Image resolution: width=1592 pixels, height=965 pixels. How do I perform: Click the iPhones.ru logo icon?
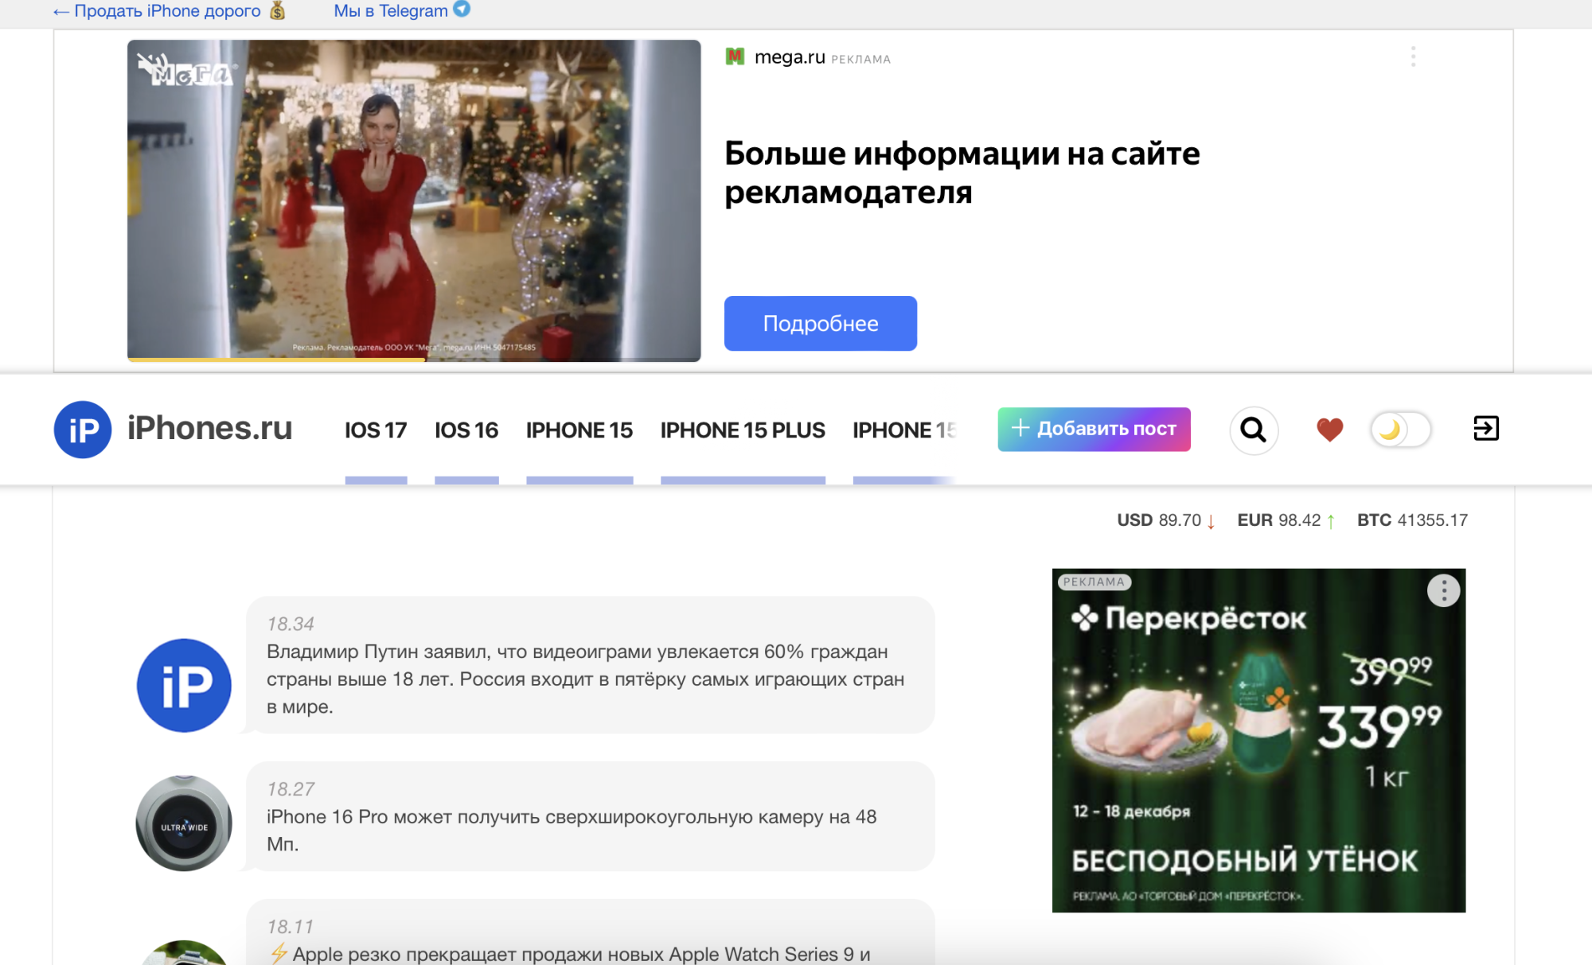tap(82, 430)
